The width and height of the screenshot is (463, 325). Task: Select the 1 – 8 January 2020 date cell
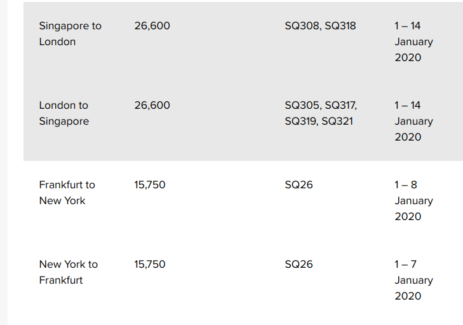coord(413,200)
